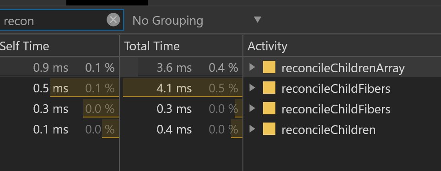Clear the 'recon' filter text
The image size is (441, 171).
coord(113,20)
